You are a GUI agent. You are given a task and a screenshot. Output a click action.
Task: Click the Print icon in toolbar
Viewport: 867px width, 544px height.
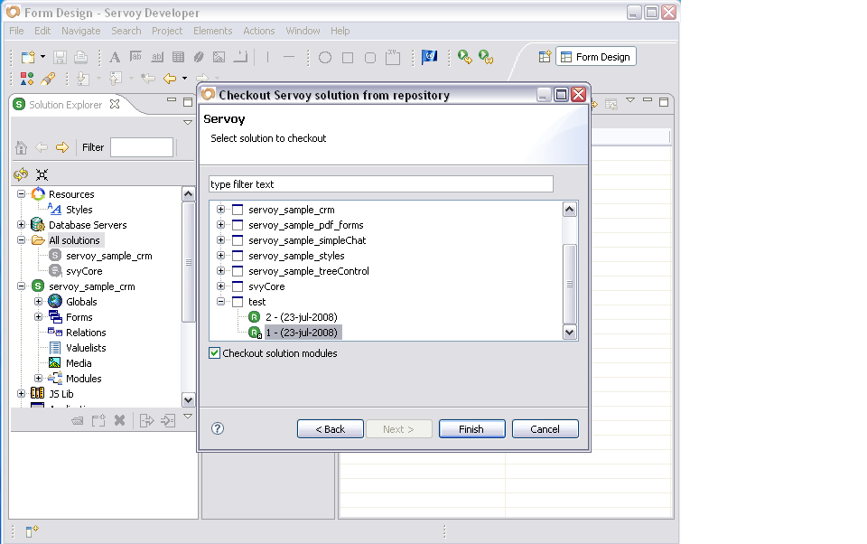click(80, 58)
